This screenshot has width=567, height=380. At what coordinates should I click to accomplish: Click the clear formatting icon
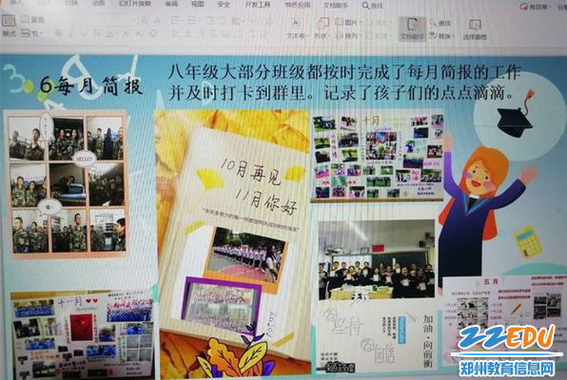pyautogui.click(x=153, y=34)
